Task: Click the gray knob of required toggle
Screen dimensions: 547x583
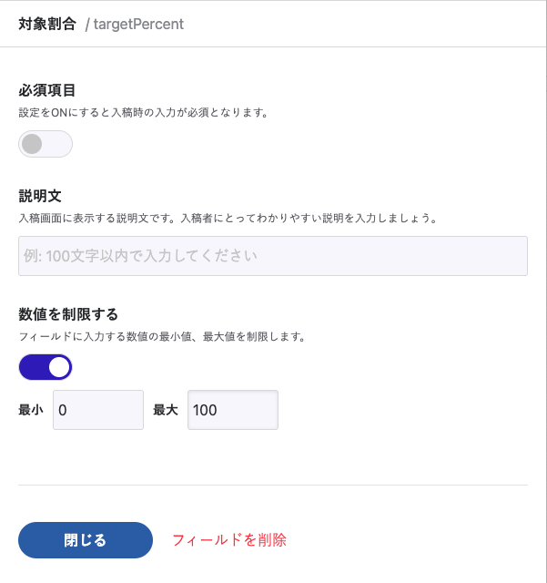Action: [x=32, y=144]
